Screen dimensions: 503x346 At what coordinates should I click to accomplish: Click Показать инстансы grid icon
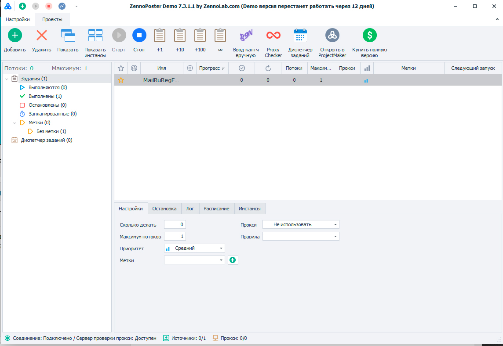[95, 35]
